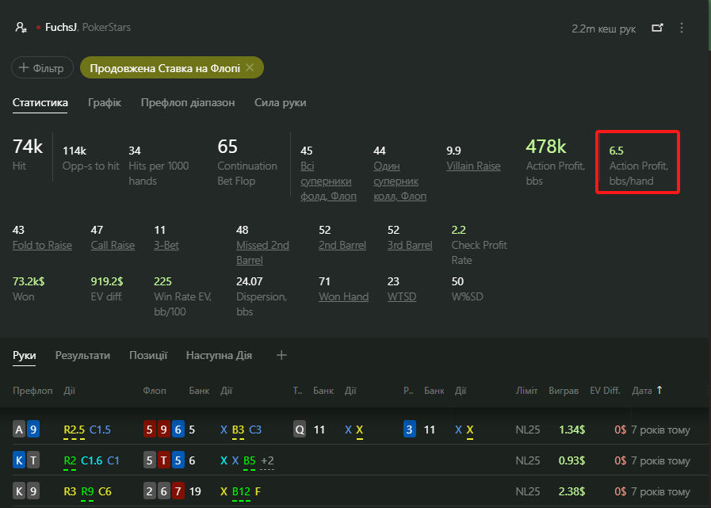Open the A 9 hand row
Screen dimensions: 711x508
click(354, 430)
